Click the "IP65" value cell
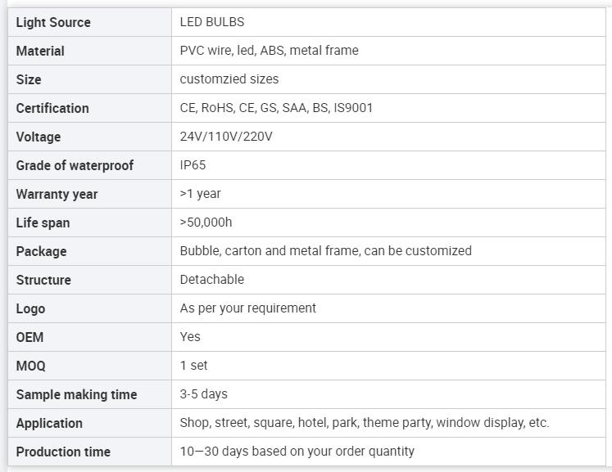612x472 pixels. click(x=193, y=165)
